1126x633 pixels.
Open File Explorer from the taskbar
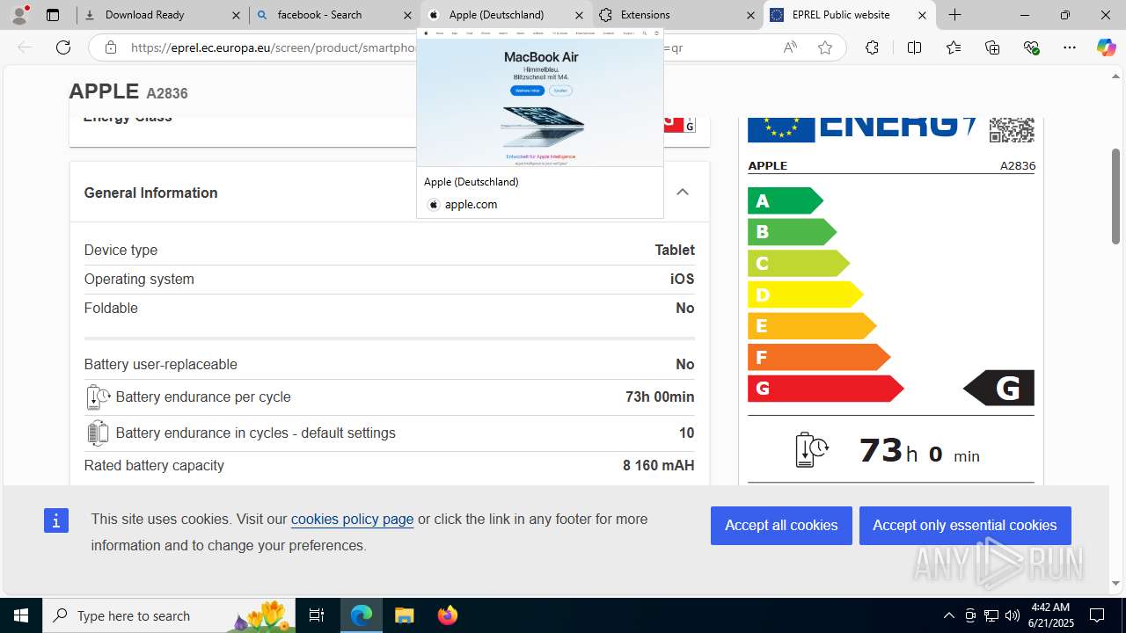(404, 615)
